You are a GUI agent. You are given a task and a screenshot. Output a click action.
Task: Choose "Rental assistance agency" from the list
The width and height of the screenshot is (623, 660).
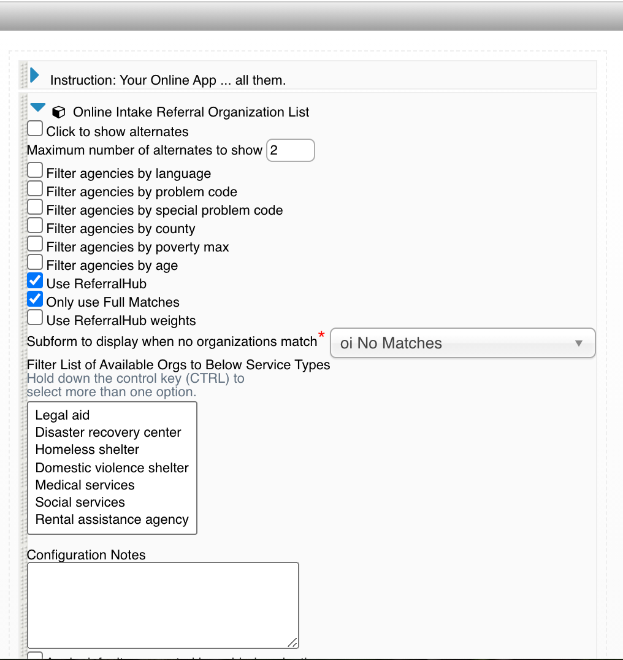tap(112, 519)
